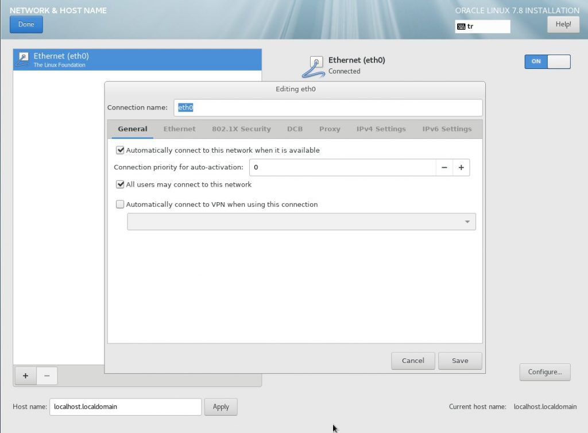The height and width of the screenshot is (433, 588).
Task: Click in the Host name field
Action: tap(125, 407)
